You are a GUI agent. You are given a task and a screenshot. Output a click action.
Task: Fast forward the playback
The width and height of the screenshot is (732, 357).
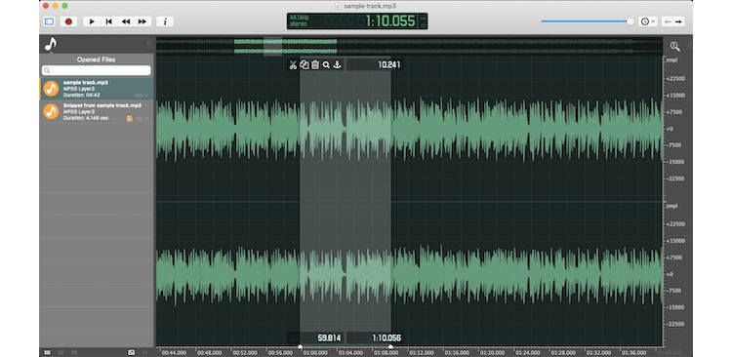(142, 21)
